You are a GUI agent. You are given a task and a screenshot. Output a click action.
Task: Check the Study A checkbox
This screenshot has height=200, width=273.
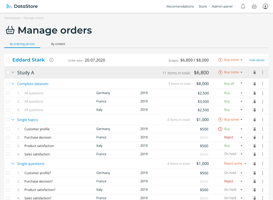[8, 72]
